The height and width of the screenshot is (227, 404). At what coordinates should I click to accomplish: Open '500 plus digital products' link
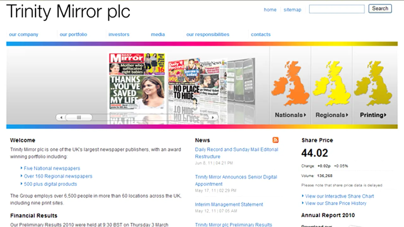click(x=50, y=184)
